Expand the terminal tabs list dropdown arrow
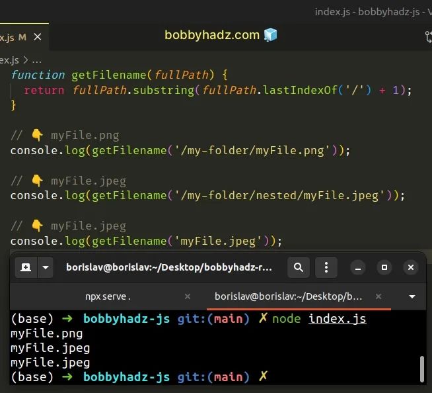 coord(412,296)
